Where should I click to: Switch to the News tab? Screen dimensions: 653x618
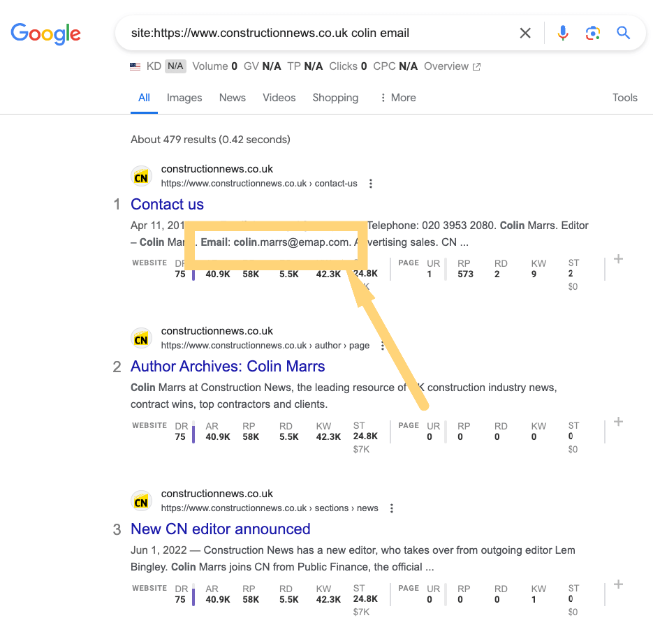[x=233, y=98]
